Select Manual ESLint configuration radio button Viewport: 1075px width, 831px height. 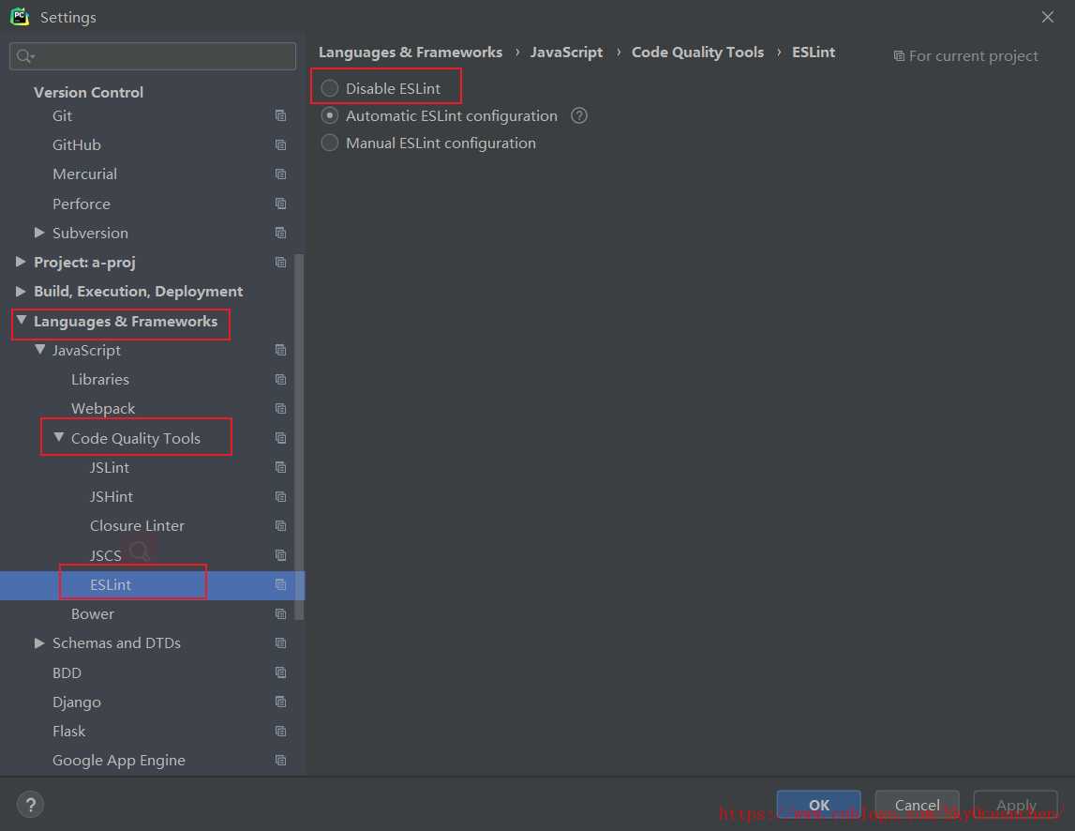tap(330, 143)
